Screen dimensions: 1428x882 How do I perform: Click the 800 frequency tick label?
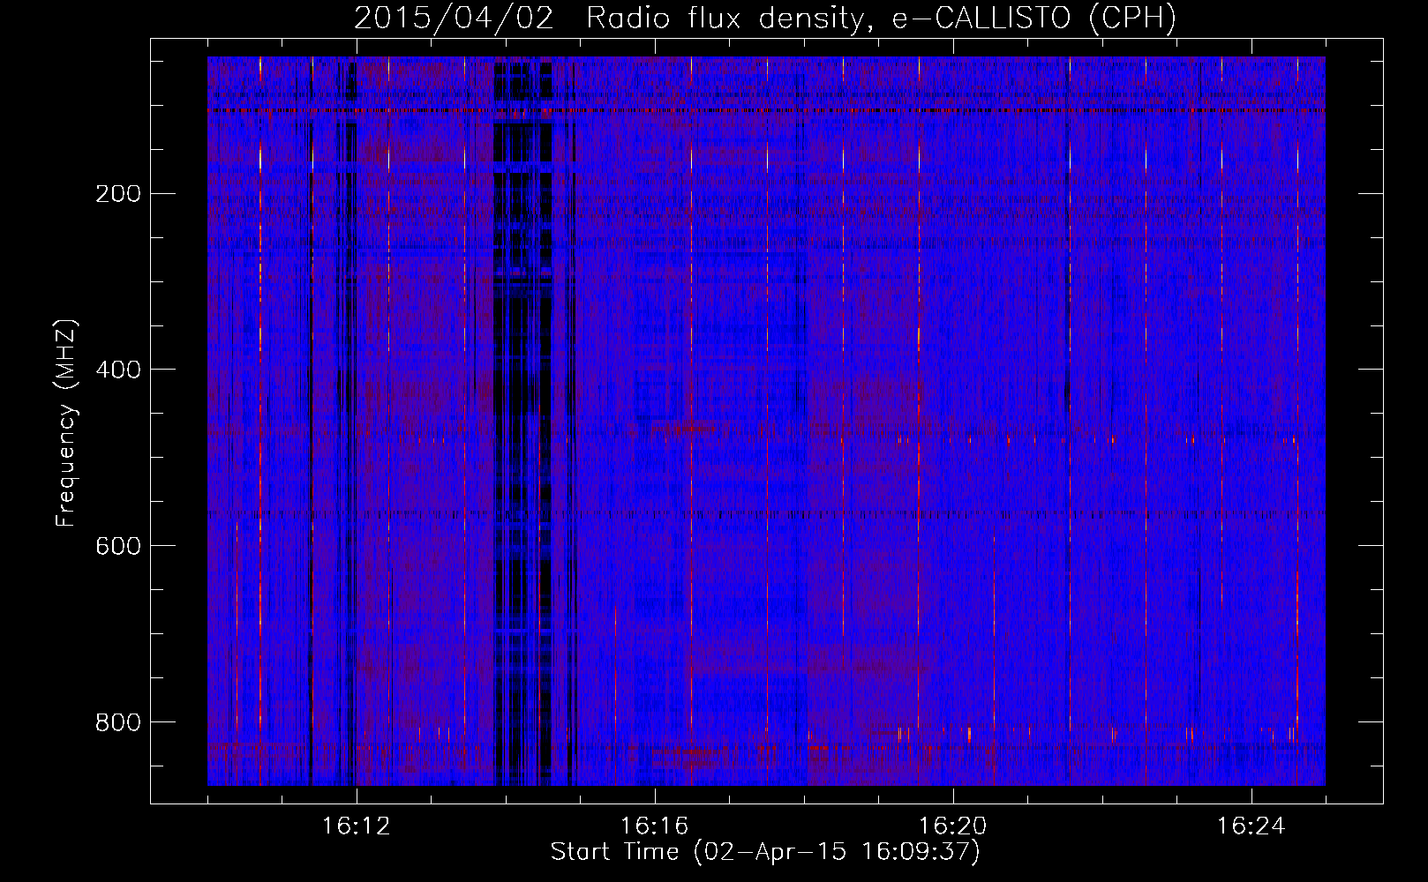click(118, 722)
